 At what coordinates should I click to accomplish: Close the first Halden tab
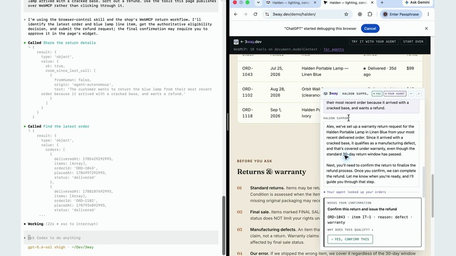315,3
